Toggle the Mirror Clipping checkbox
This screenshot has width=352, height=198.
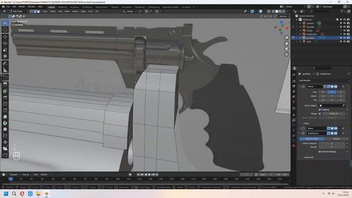[320, 109]
